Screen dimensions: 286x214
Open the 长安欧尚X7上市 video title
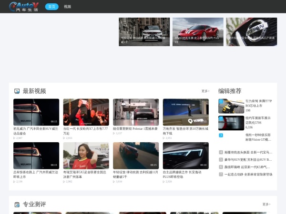click(x=86, y=131)
